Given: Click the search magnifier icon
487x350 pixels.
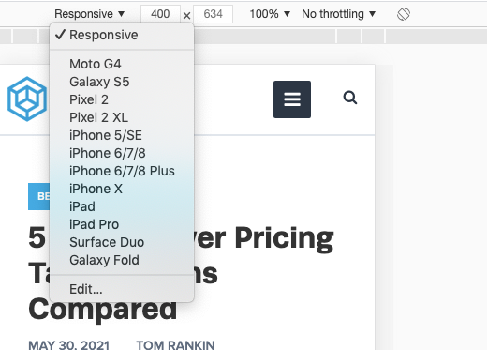Looking at the screenshot, I should [x=350, y=98].
